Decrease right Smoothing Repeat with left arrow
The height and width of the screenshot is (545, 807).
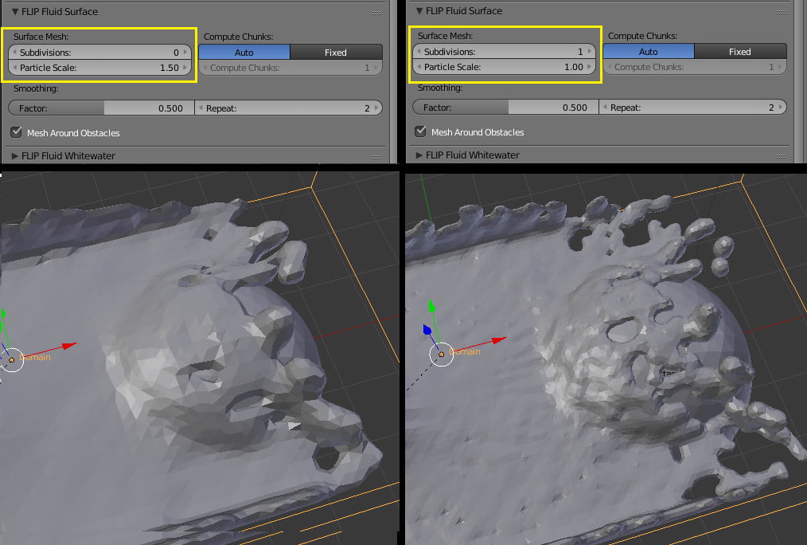(605, 107)
